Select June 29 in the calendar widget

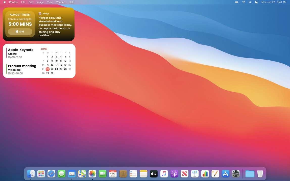[47, 73]
